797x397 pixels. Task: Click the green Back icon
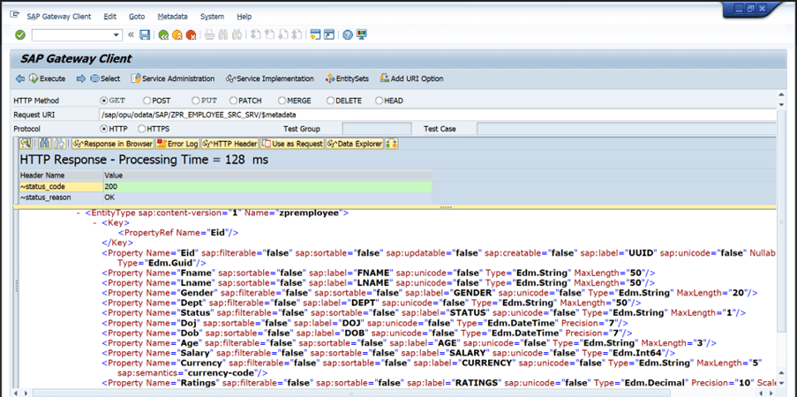[x=163, y=35]
